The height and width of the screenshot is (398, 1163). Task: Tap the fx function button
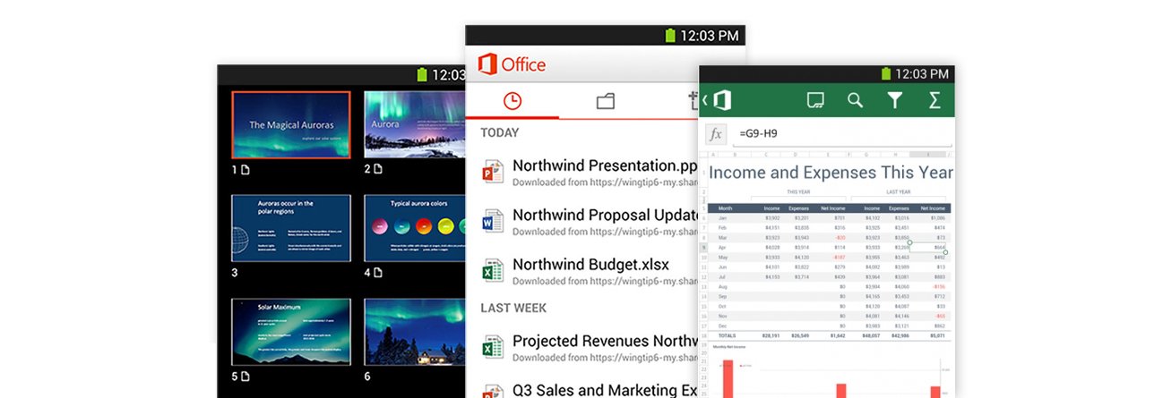point(715,134)
